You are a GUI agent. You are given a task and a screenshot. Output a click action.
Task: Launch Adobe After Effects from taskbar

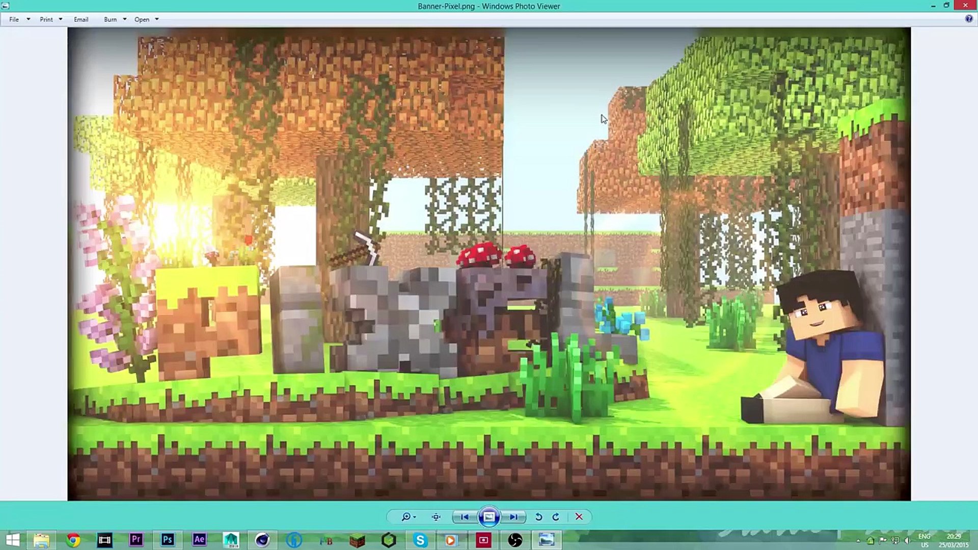click(199, 540)
